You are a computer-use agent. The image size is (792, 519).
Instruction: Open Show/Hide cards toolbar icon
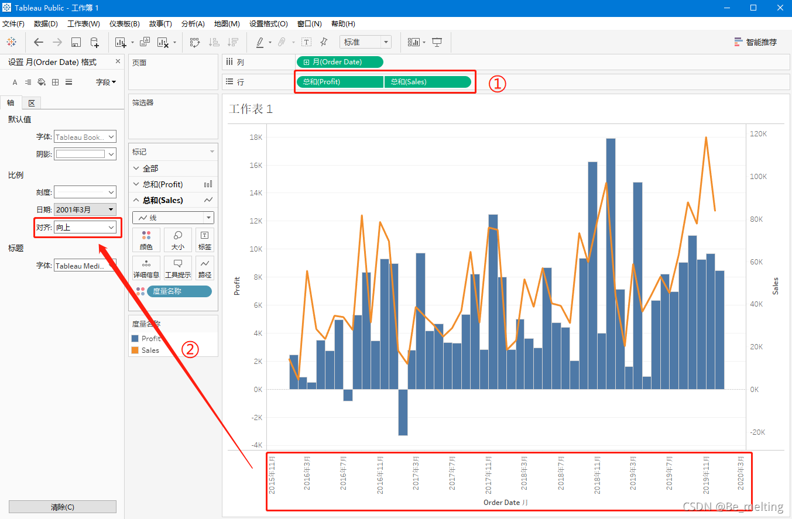414,42
